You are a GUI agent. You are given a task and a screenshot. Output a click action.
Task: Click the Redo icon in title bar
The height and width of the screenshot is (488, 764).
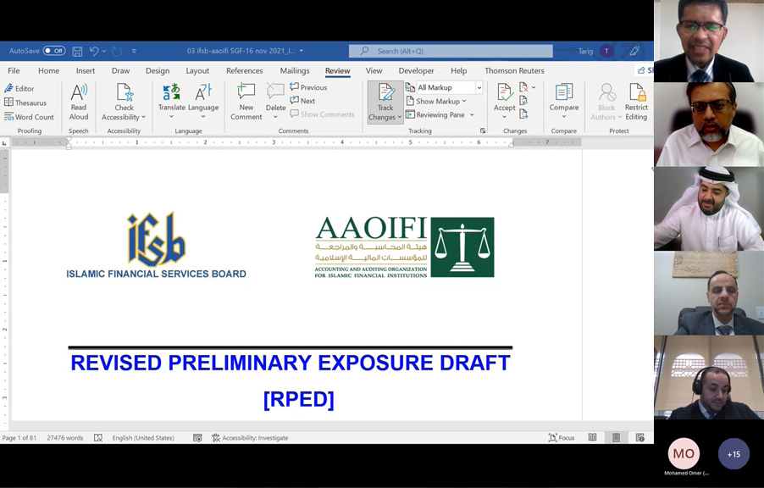coord(117,51)
